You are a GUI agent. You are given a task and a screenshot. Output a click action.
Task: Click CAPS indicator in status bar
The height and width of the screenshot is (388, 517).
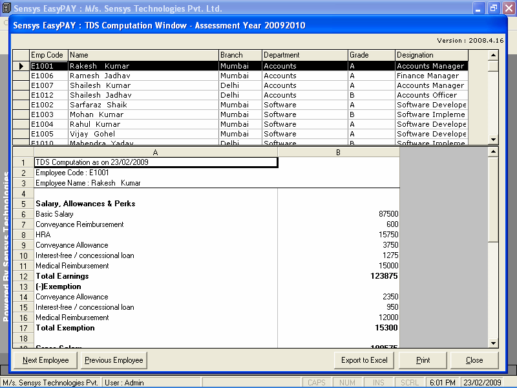[317, 382]
